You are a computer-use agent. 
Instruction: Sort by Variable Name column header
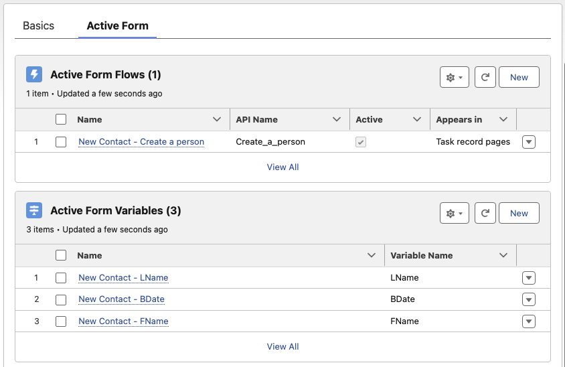[x=422, y=255]
